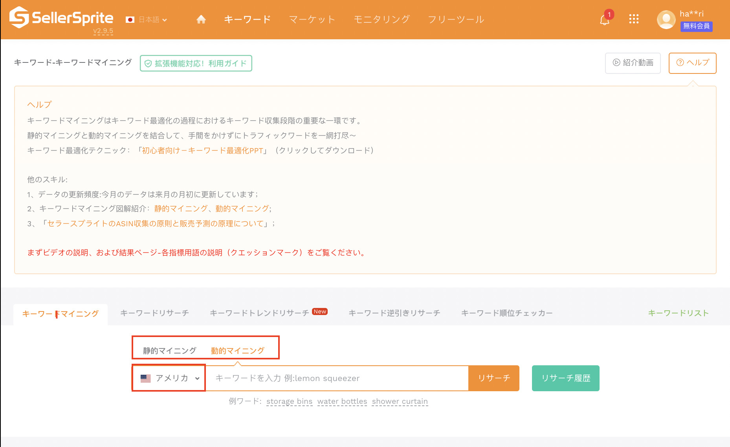Choose example keyword storage bins
Screen dimensions: 730x447
(x=289, y=401)
